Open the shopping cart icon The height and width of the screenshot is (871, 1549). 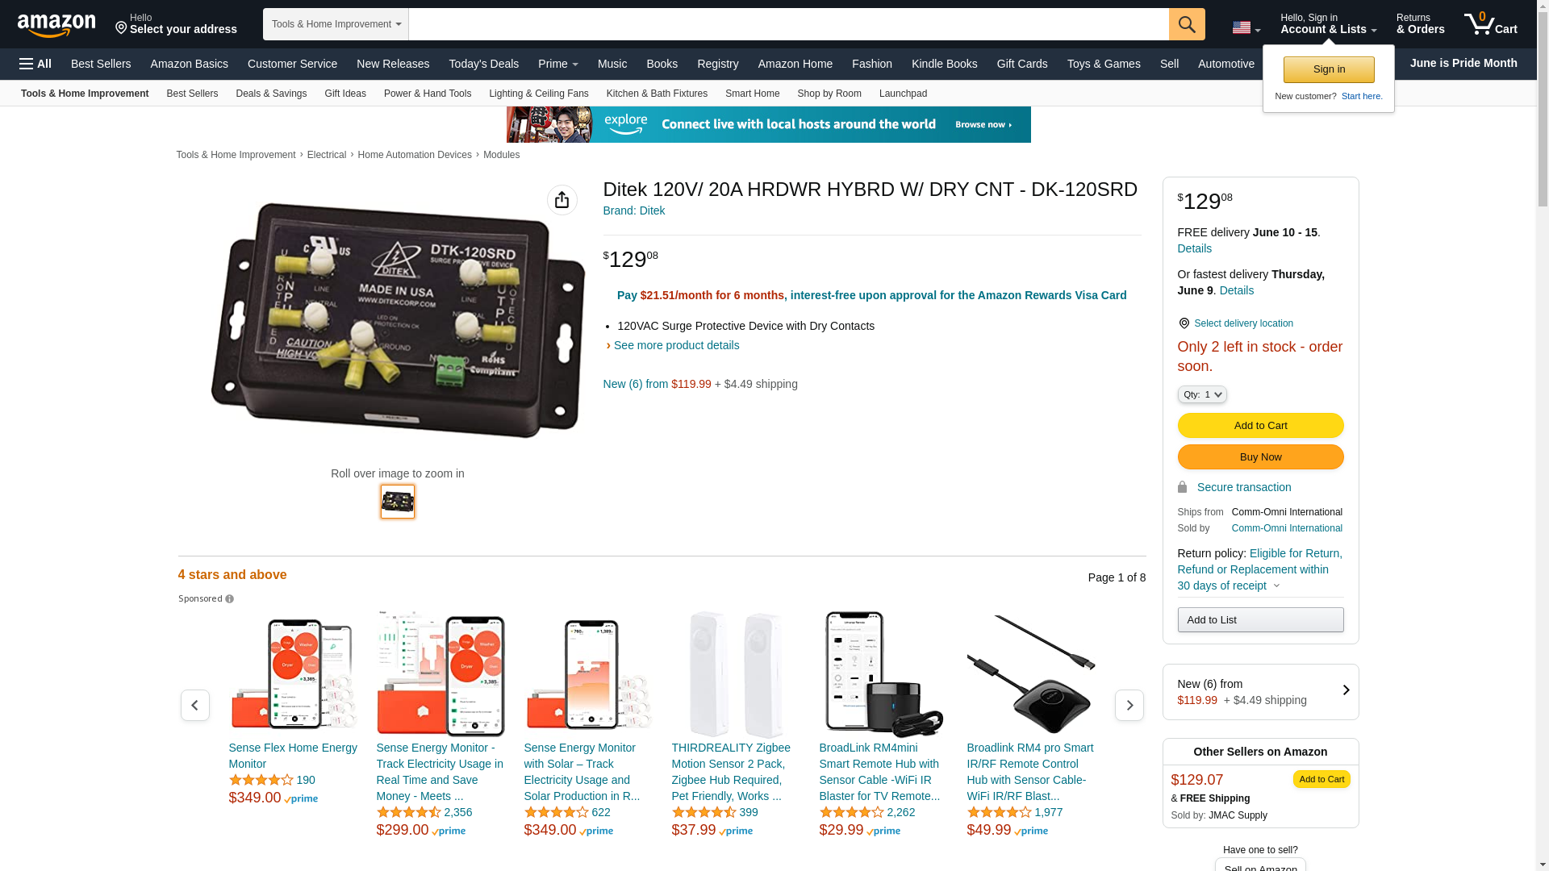[1490, 23]
